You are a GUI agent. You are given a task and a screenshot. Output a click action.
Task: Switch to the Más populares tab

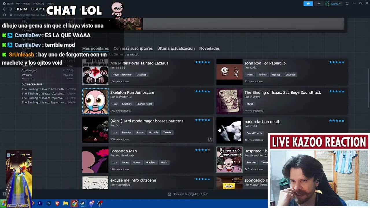click(x=95, y=48)
